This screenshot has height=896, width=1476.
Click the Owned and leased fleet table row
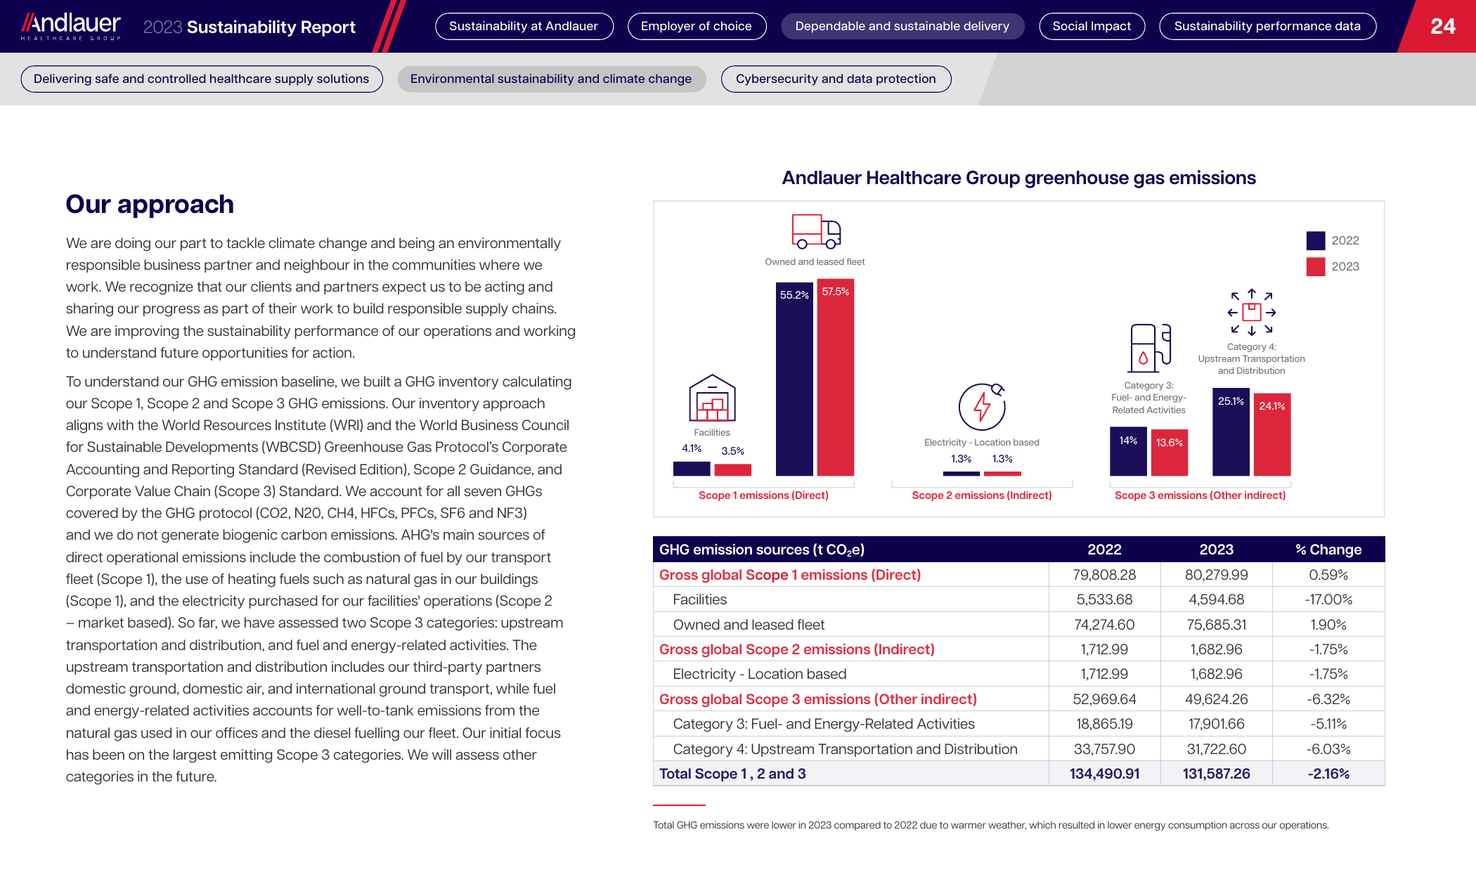[1019, 625]
